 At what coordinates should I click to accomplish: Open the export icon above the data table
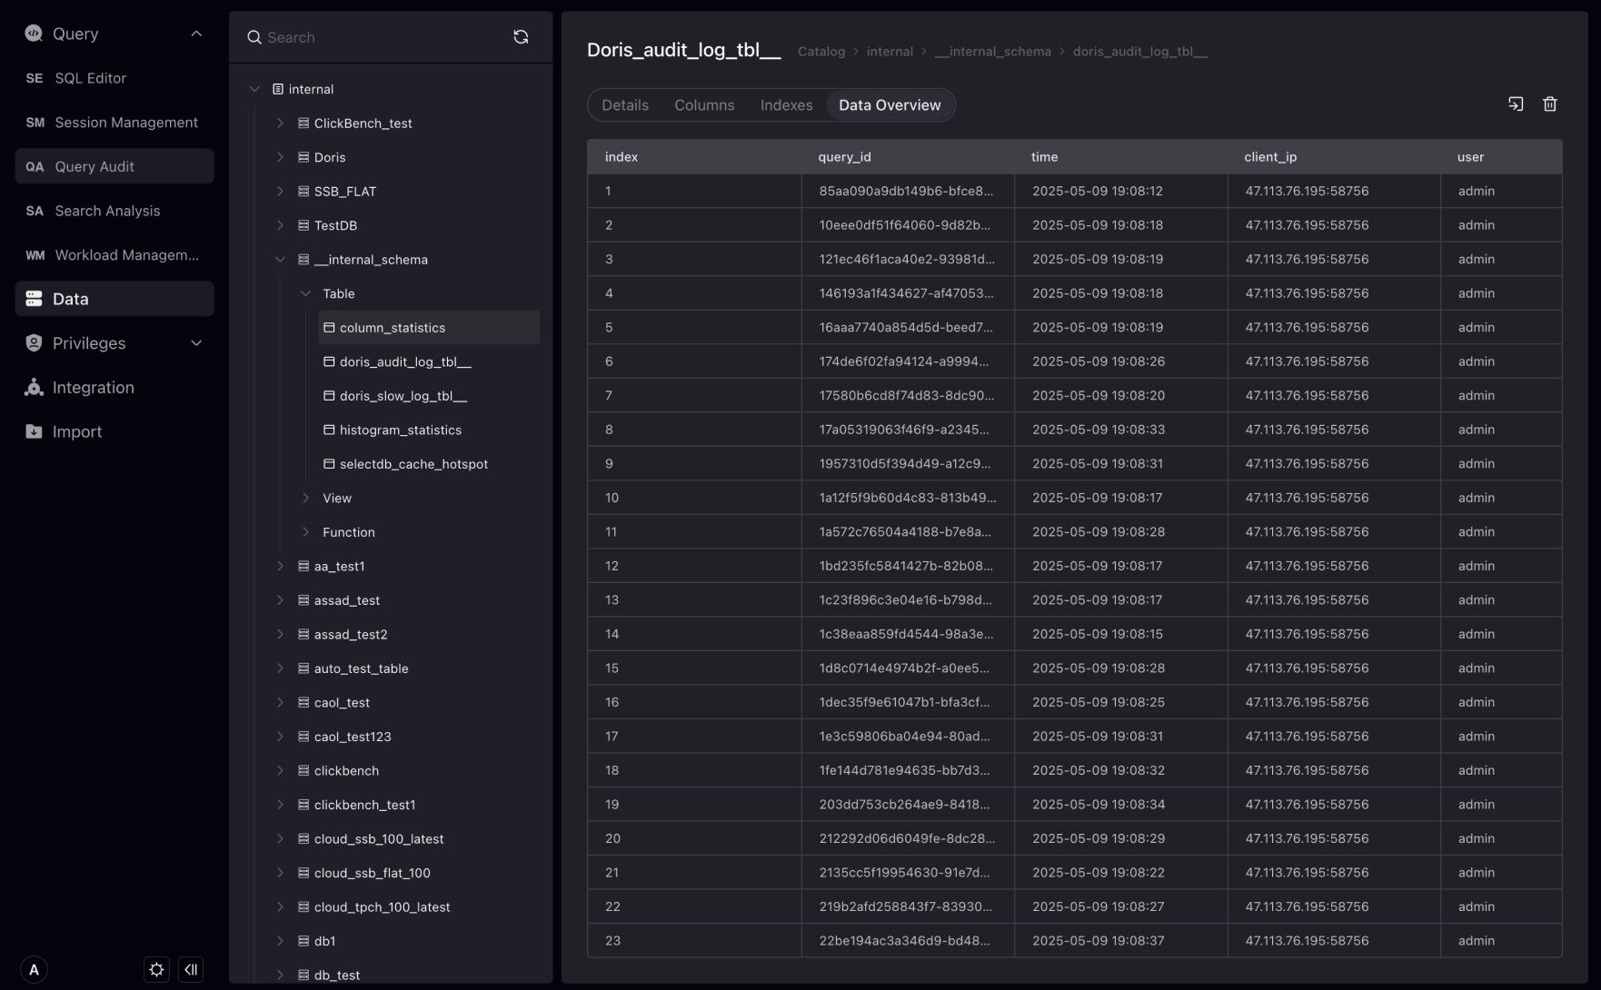coord(1515,104)
